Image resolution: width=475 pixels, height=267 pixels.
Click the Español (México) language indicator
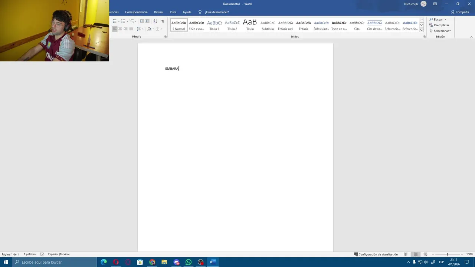[x=59, y=254]
